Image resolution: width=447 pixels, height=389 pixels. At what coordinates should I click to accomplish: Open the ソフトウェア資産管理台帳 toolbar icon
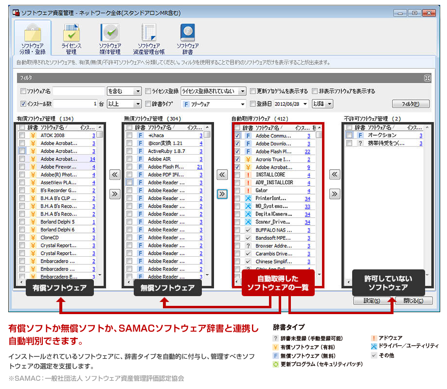(148, 39)
